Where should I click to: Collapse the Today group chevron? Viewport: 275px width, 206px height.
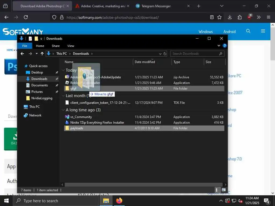point(63,70)
